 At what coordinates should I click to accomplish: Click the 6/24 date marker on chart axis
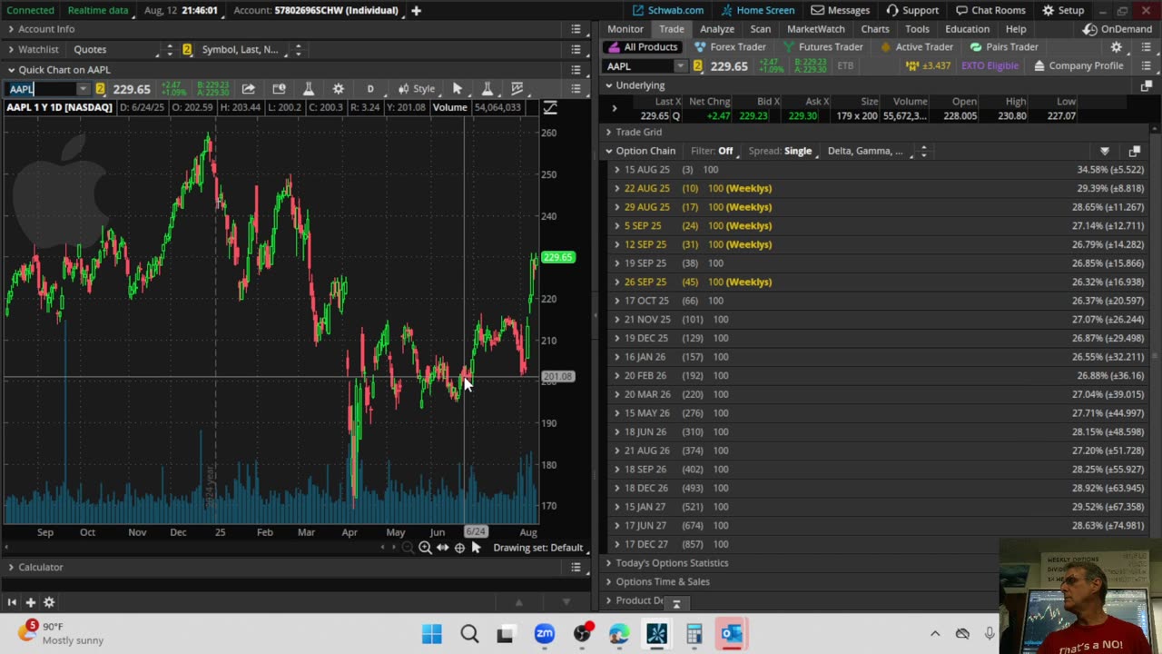tap(476, 531)
